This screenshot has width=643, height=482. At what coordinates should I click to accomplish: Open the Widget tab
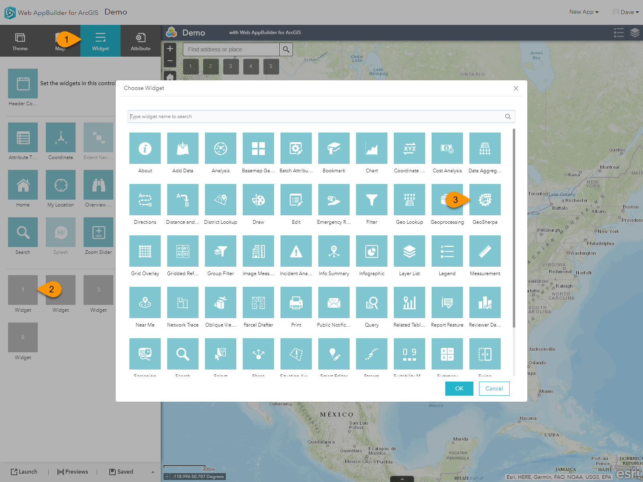(x=100, y=41)
